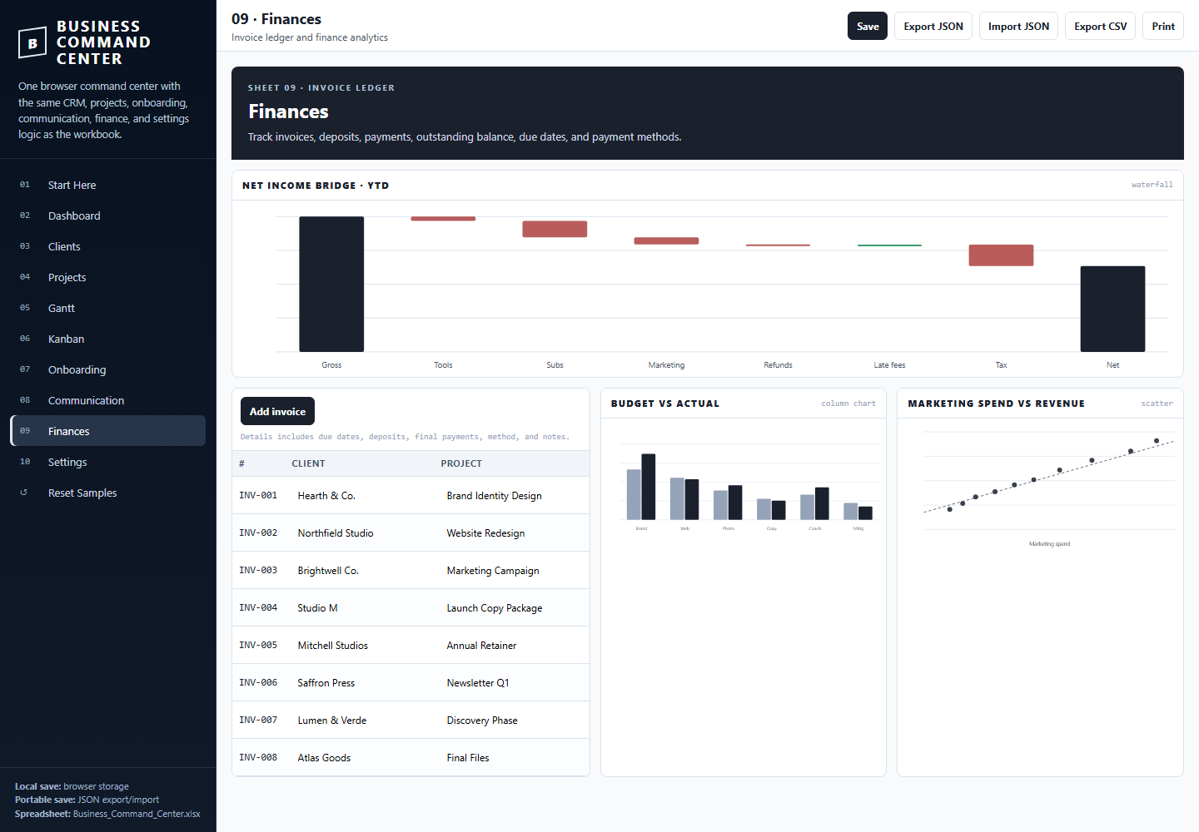Viewport: 1199px width, 832px height.
Task: Click the Net Income Bridge YTD heading
Action: [316, 186]
